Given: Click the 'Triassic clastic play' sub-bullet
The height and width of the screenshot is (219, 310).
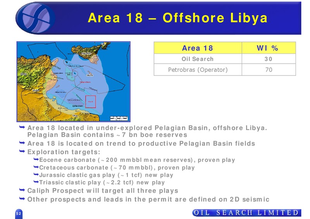Looking at the screenshot, I should (x=102, y=182).
